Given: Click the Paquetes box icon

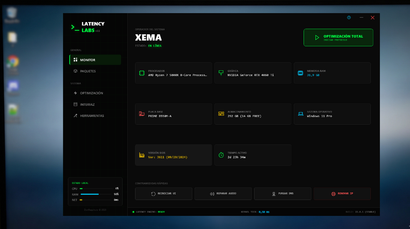Looking at the screenshot, I should [x=75, y=71].
